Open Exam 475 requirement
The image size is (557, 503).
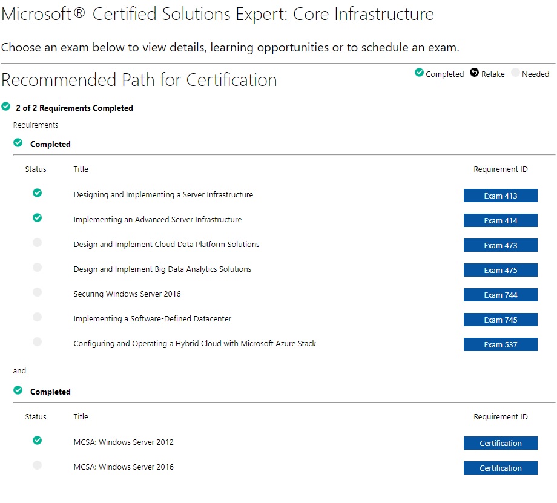[500, 270]
